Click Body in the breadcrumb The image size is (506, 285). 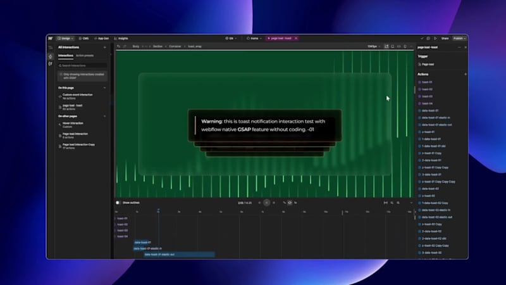tap(136, 46)
